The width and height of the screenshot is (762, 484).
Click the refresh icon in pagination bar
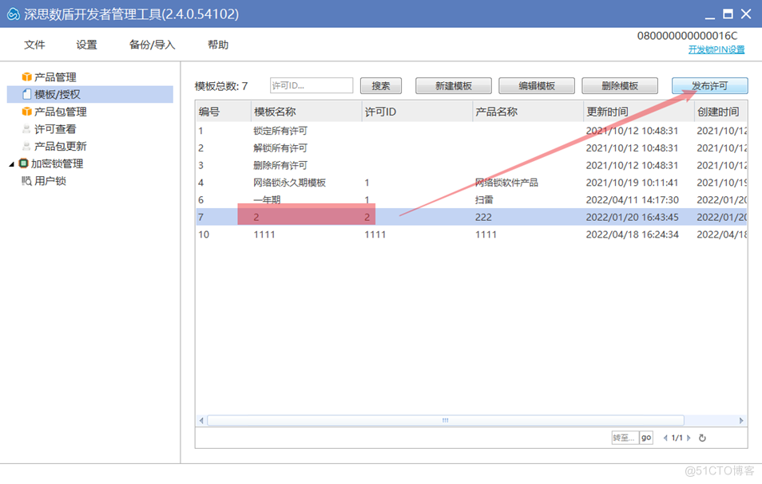pos(702,437)
